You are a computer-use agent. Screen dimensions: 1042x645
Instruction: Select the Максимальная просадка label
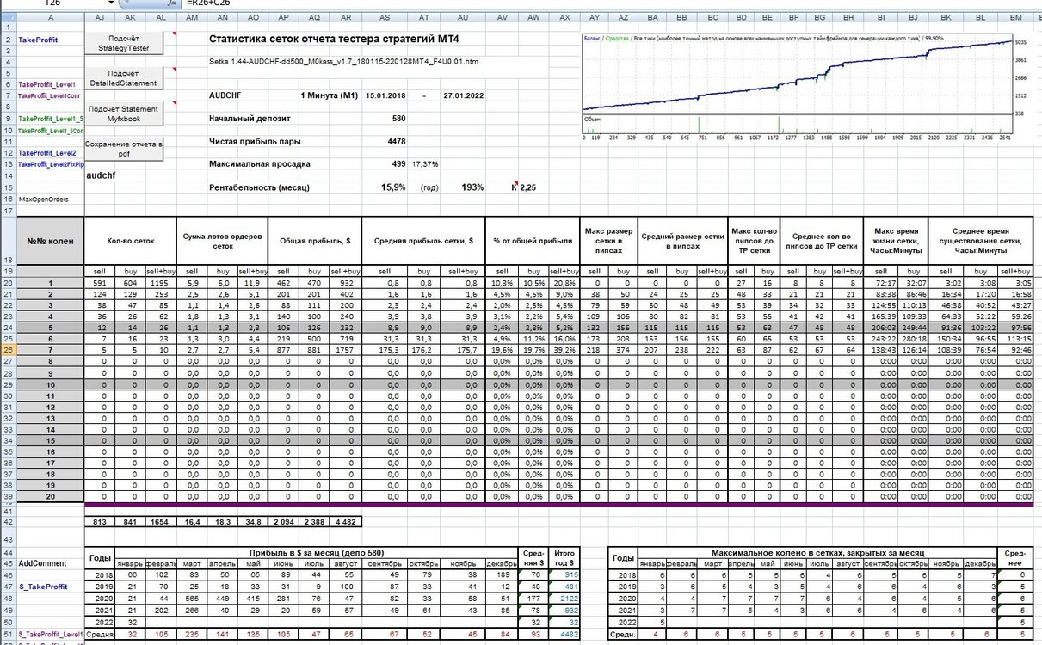pyautogui.click(x=260, y=163)
